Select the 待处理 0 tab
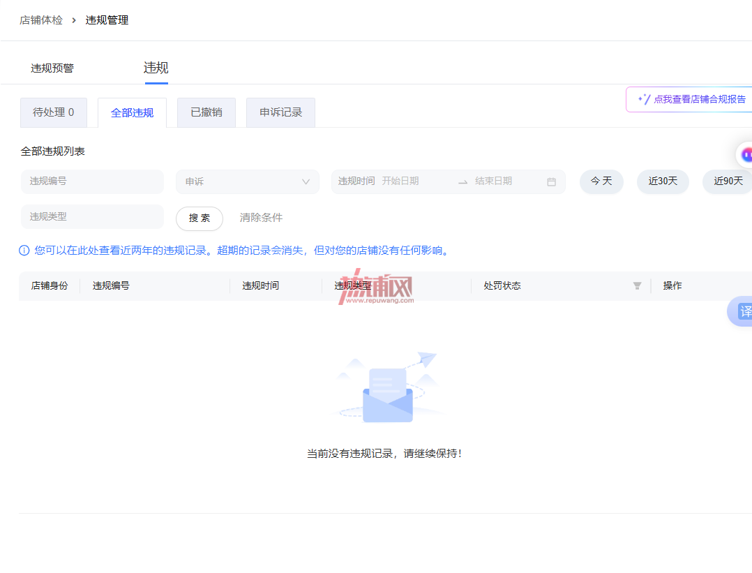 (x=53, y=113)
